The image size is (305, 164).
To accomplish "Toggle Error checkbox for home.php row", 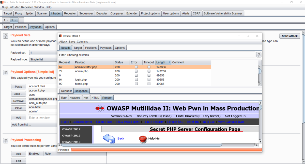I will coord(136,84).
